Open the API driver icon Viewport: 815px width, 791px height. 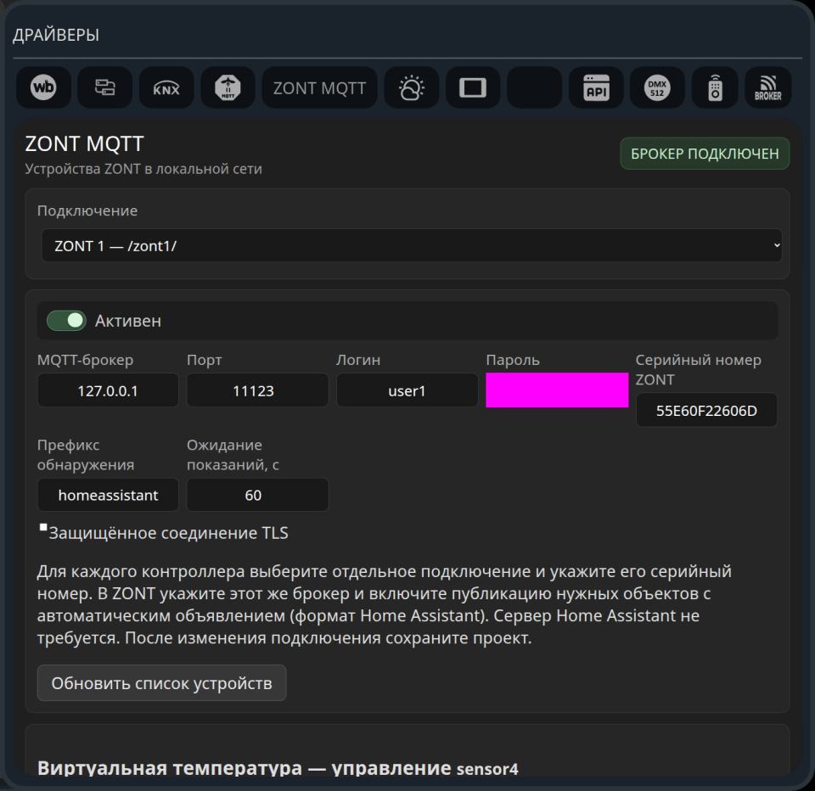(x=596, y=87)
